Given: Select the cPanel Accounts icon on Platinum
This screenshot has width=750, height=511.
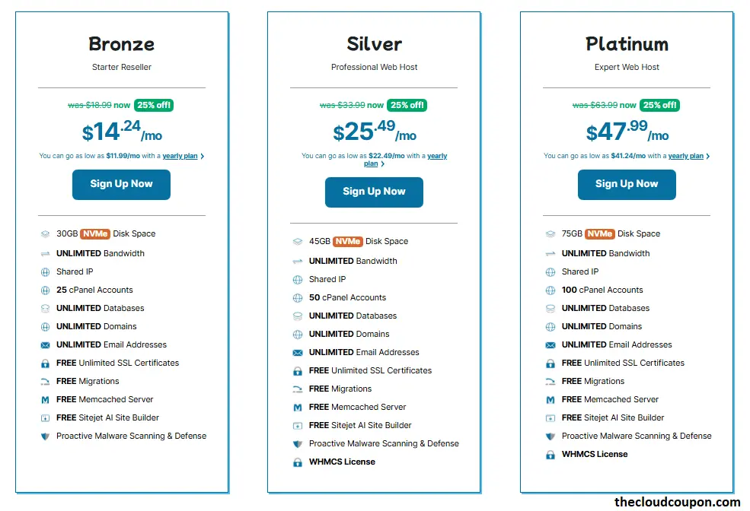Looking at the screenshot, I should 551,290.
